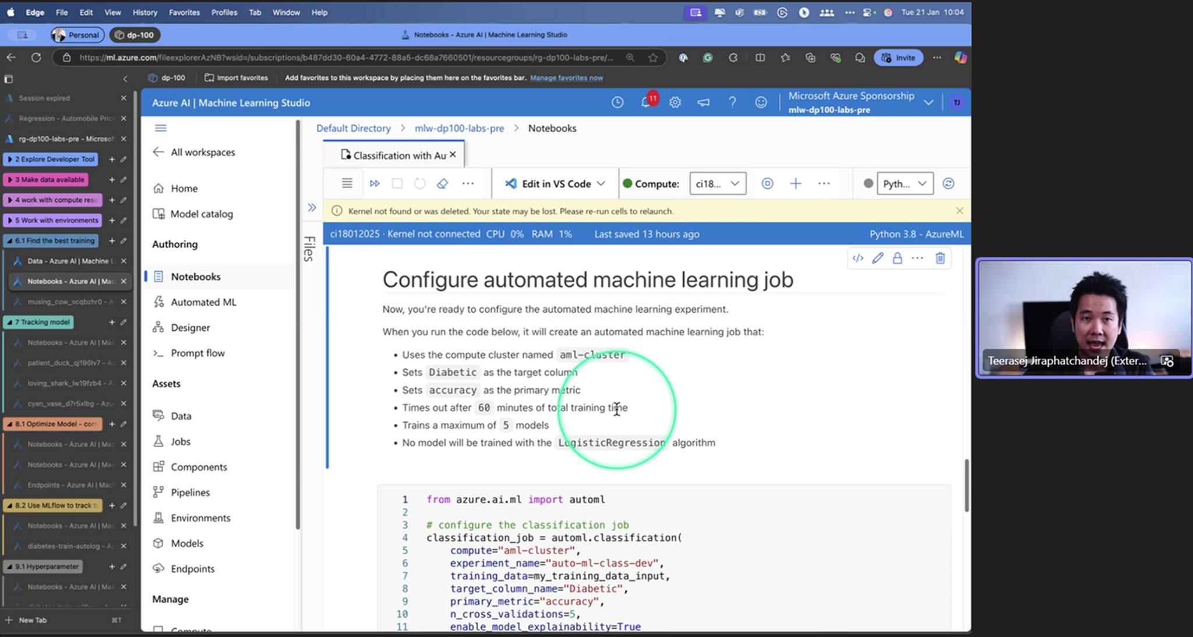Lock the cell icon
Image resolution: width=1193 pixels, height=637 pixels.
pyautogui.click(x=897, y=258)
